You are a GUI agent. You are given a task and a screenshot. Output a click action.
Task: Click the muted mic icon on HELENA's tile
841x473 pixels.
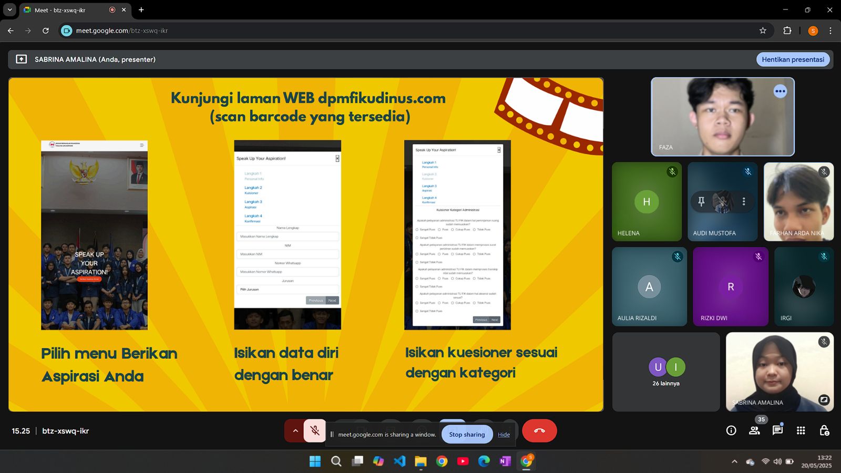click(x=672, y=172)
